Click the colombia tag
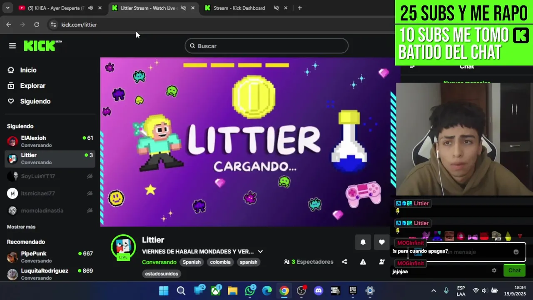Viewport: 533px width, 300px height. pyautogui.click(x=220, y=262)
